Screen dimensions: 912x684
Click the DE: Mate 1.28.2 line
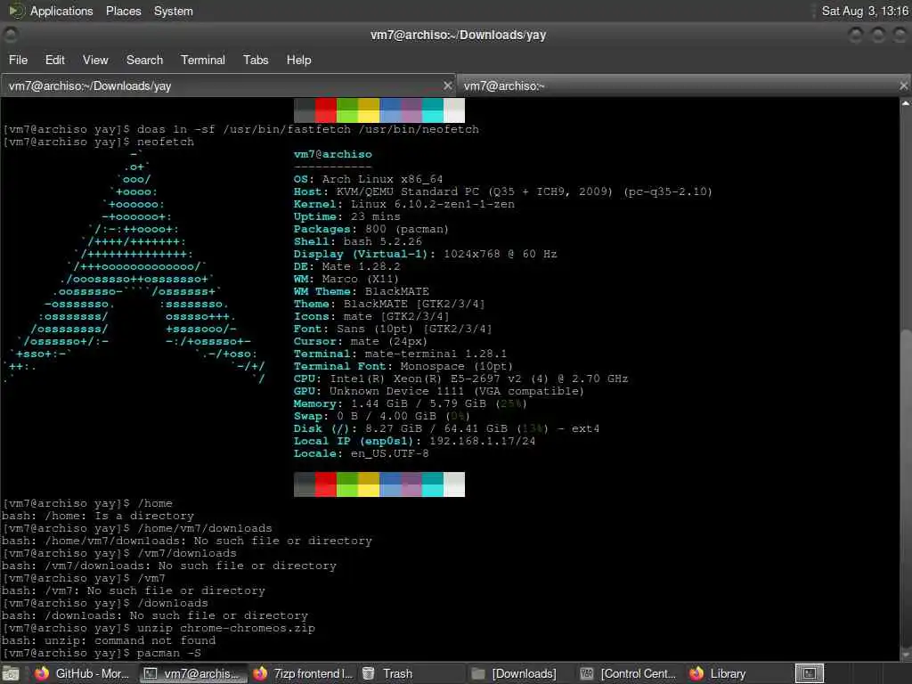point(347,266)
